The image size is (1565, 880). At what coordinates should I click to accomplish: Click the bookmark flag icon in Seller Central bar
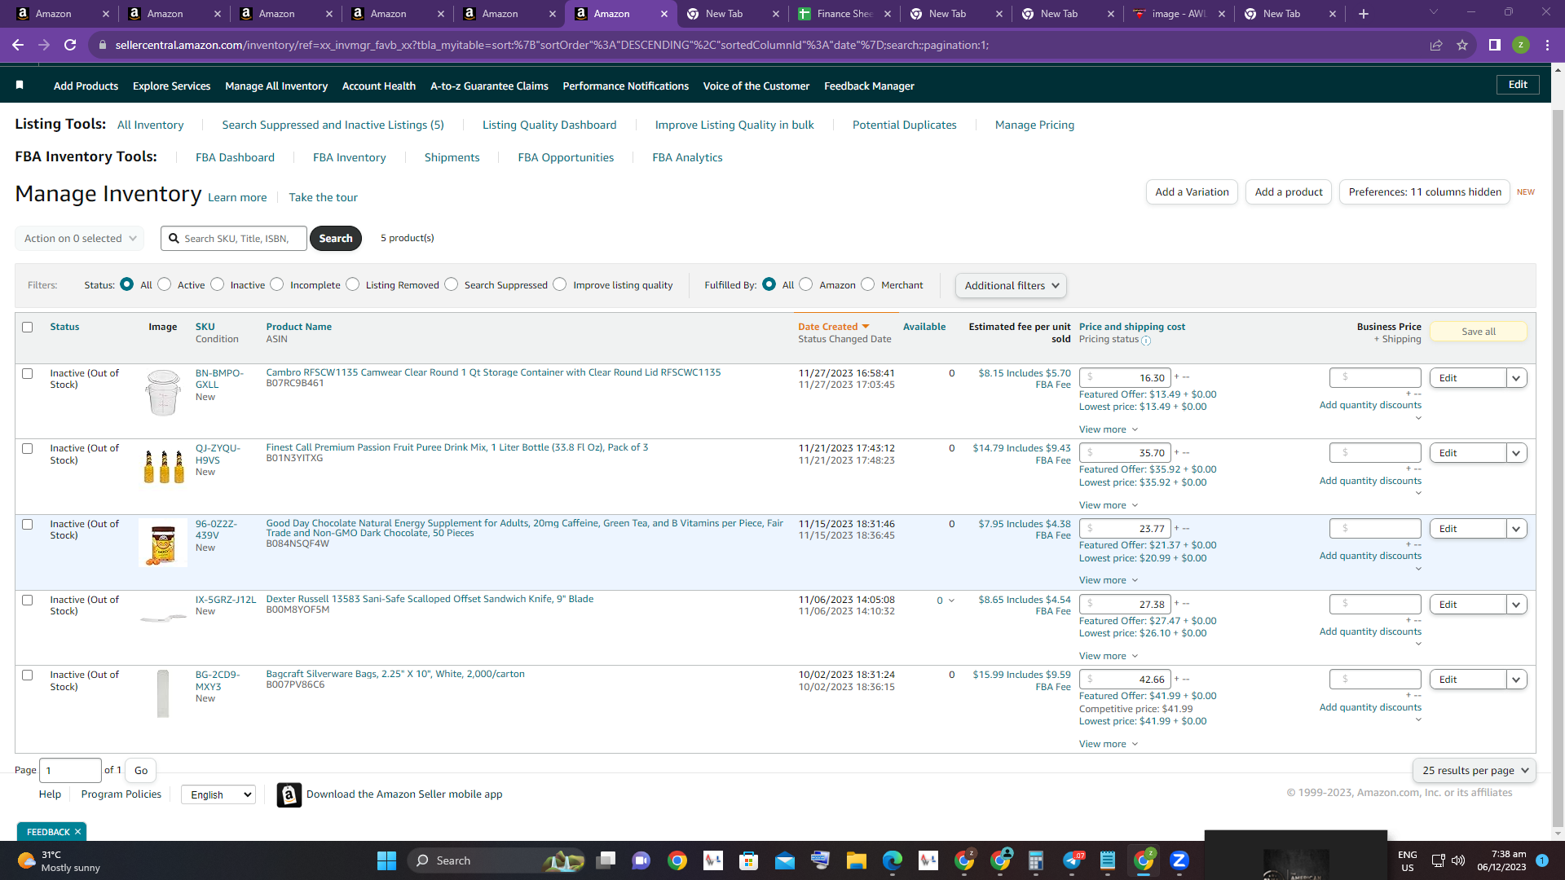pos(20,85)
